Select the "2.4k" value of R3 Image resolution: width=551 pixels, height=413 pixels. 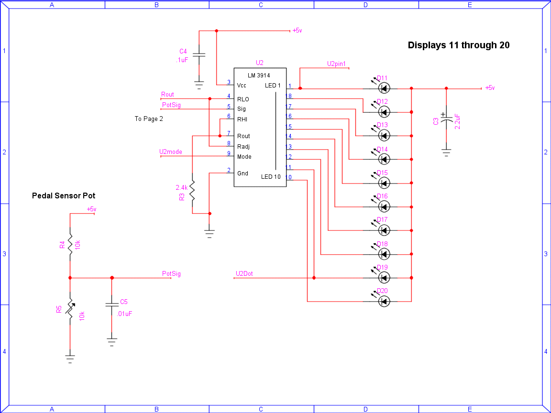pyautogui.click(x=182, y=187)
